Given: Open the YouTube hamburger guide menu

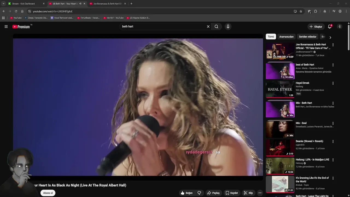Looking at the screenshot, I should pyautogui.click(x=6, y=27).
